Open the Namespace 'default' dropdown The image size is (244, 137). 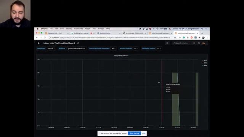tap(51, 48)
